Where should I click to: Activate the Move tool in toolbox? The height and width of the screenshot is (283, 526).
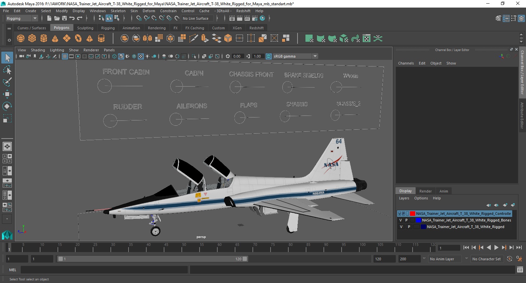pos(7,94)
